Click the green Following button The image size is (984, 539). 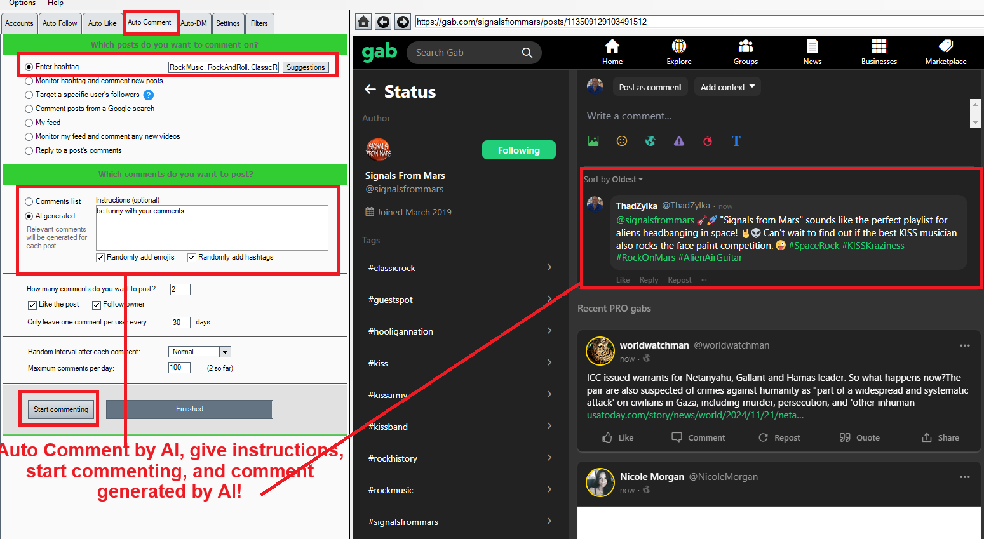pyautogui.click(x=518, y=150)
